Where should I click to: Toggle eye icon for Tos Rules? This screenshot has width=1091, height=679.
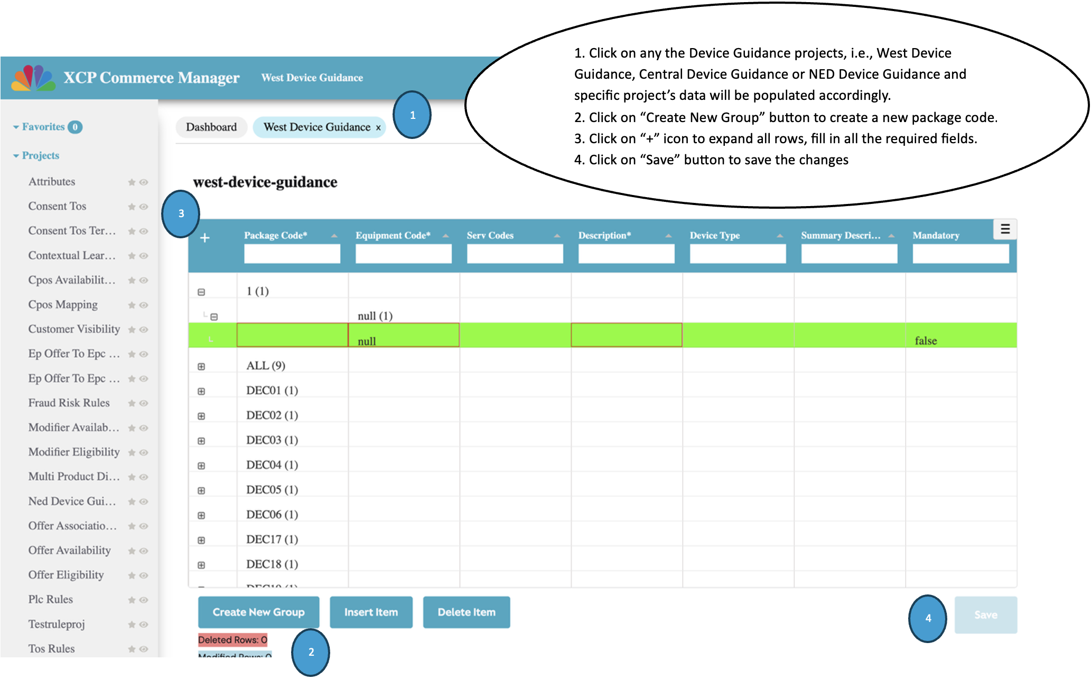click(143, 649)
